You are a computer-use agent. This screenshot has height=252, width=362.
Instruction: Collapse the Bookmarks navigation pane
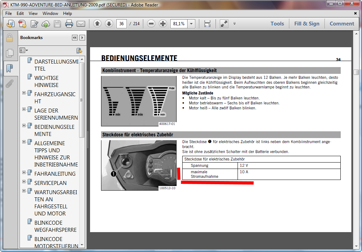click(74, 38)
